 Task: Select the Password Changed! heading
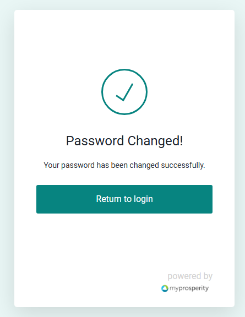tap(124, 141)
